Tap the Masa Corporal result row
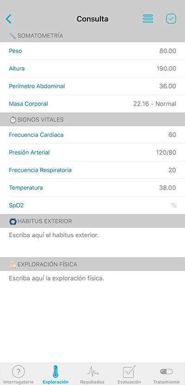185x385 pixels. click(92, 104)
